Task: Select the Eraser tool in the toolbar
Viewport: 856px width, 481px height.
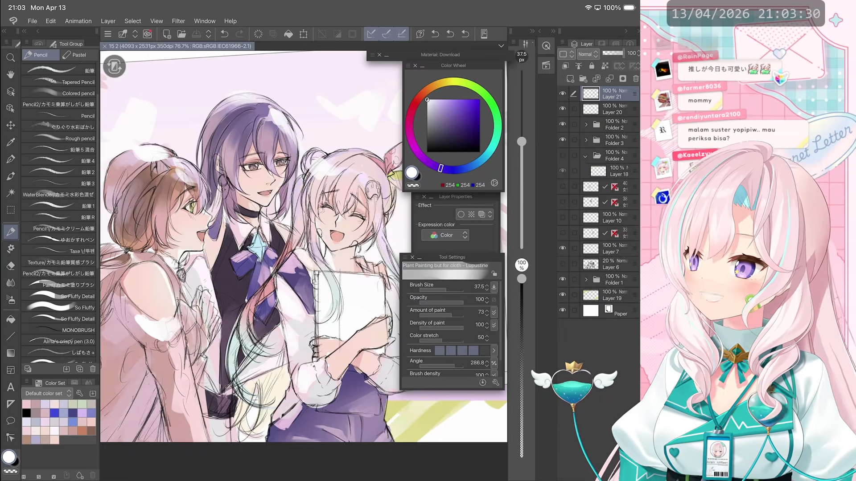Action: click(x=11, y=266)
